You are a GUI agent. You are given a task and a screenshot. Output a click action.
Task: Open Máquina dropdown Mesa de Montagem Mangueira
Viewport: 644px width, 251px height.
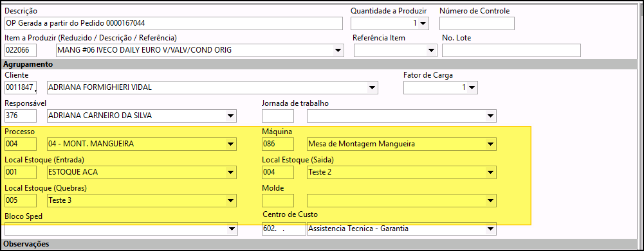pos(490,144)
